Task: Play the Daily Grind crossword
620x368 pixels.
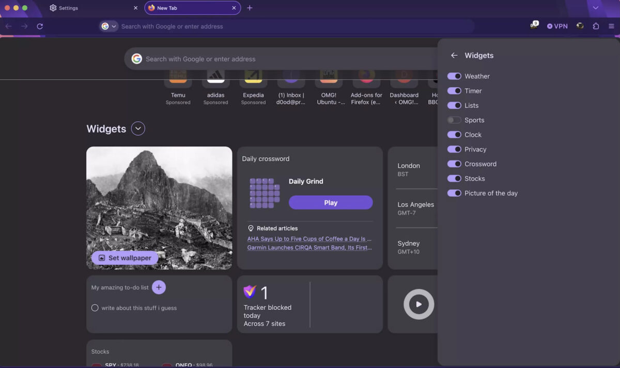Action: (x=331, y=202)
